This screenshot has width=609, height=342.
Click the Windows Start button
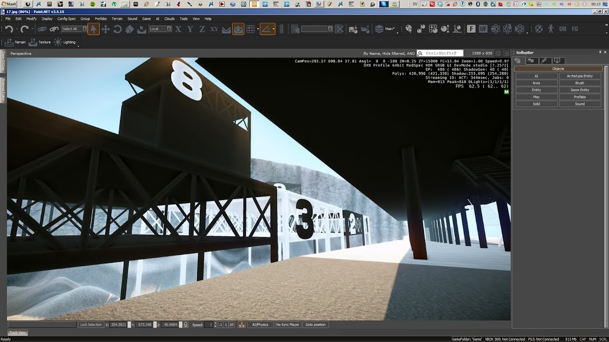coord(8,4)
